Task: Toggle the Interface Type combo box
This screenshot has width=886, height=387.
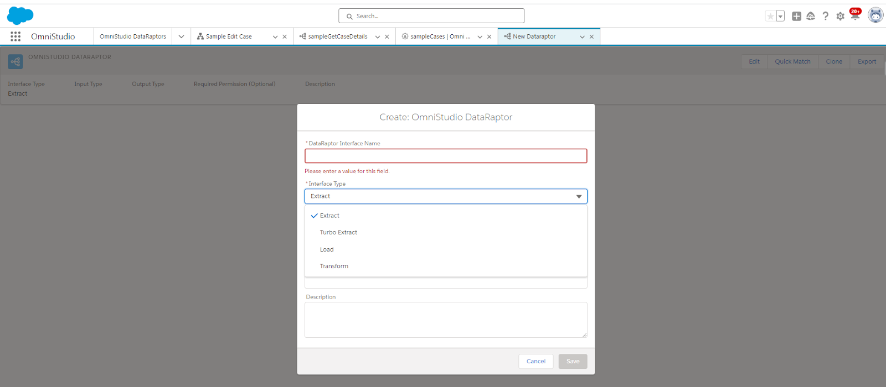Action: [446, 196]
